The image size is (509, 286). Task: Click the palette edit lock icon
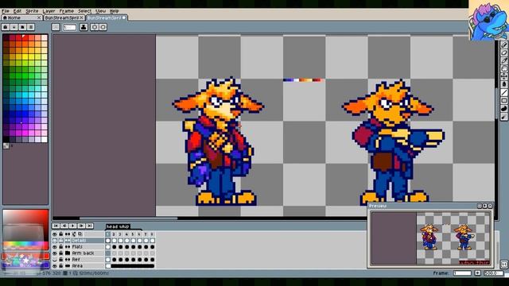pyautogui.click(x=6, y=27)
